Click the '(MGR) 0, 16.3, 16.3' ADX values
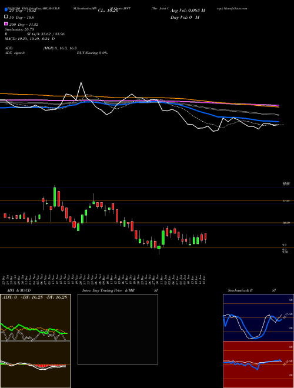This screenshot has width=294, height=388. pos(59,48)
